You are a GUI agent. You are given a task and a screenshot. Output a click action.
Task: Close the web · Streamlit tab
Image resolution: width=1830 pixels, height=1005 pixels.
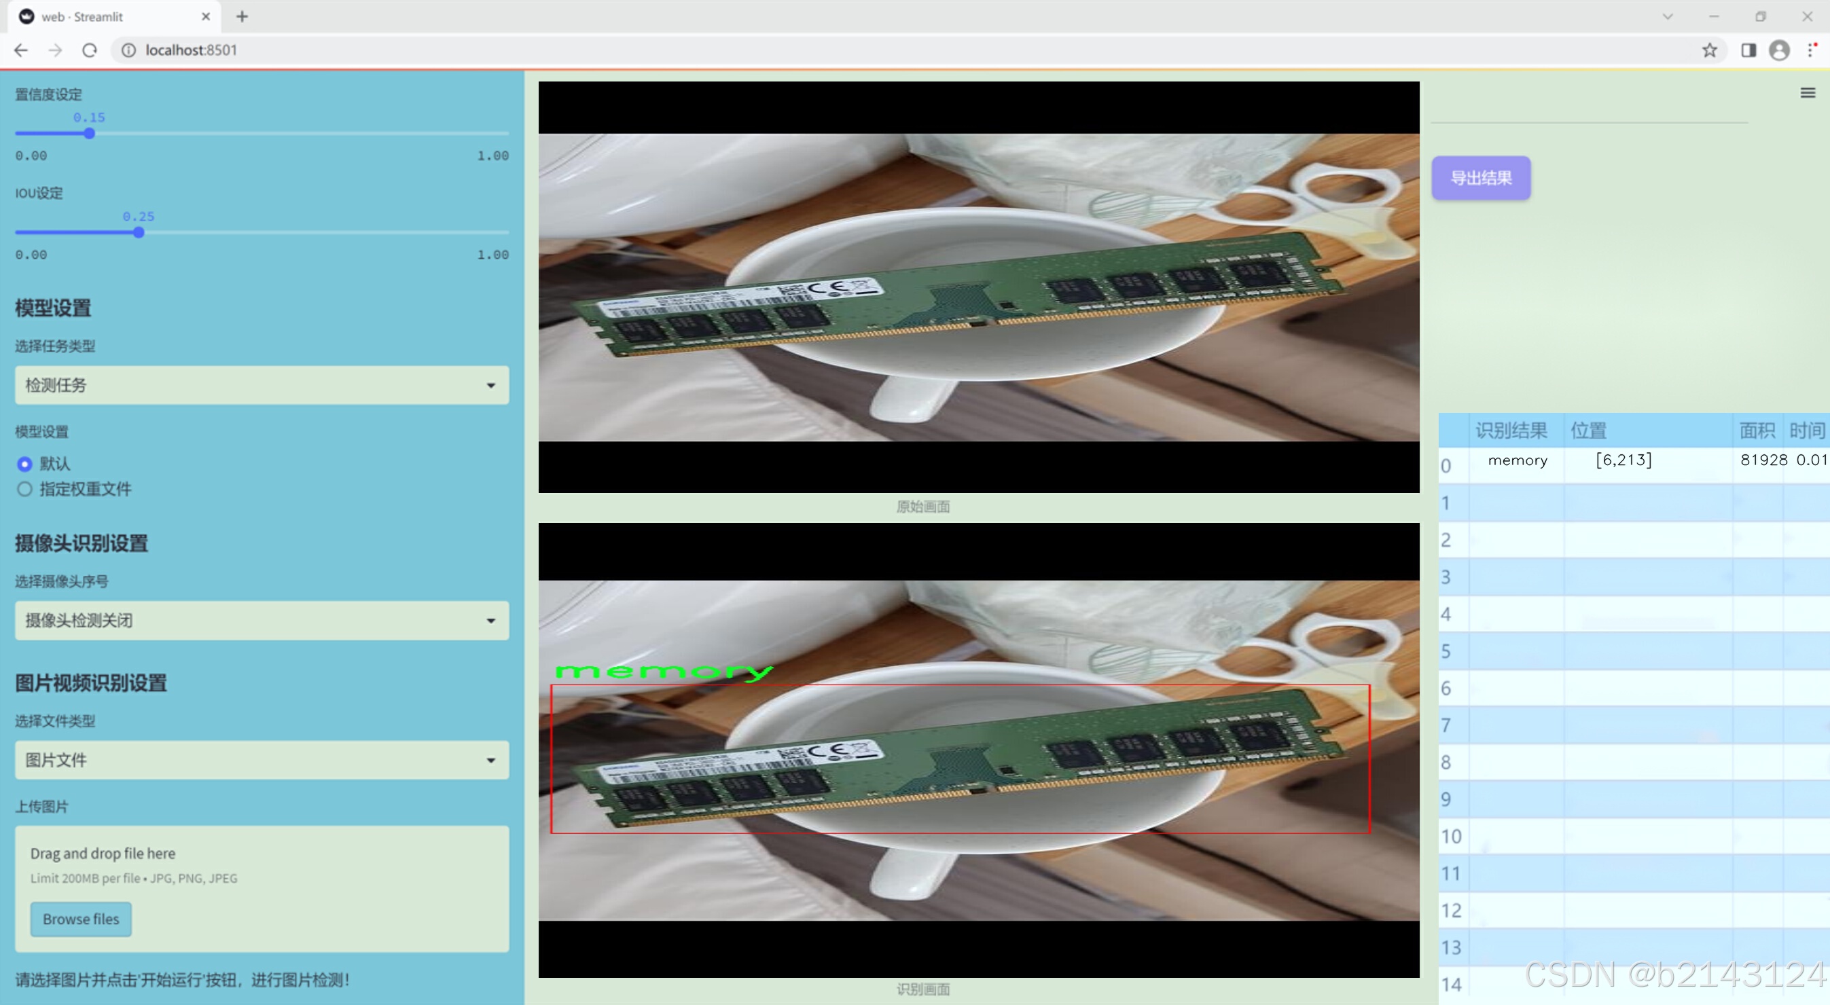[x=206, y=16]
